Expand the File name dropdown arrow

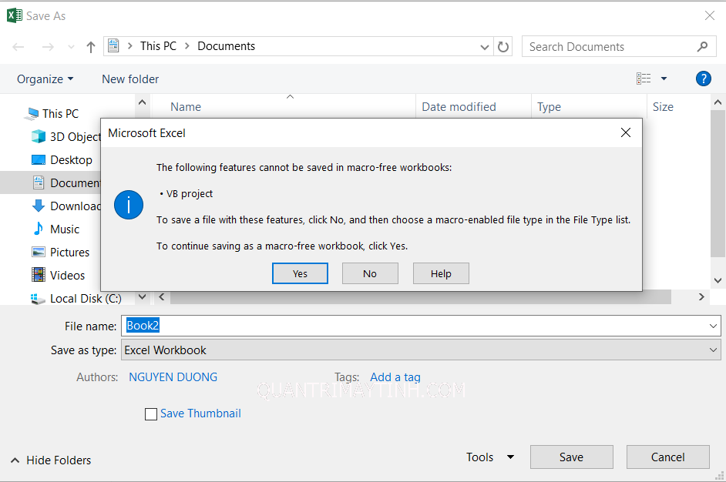point(713,326)
